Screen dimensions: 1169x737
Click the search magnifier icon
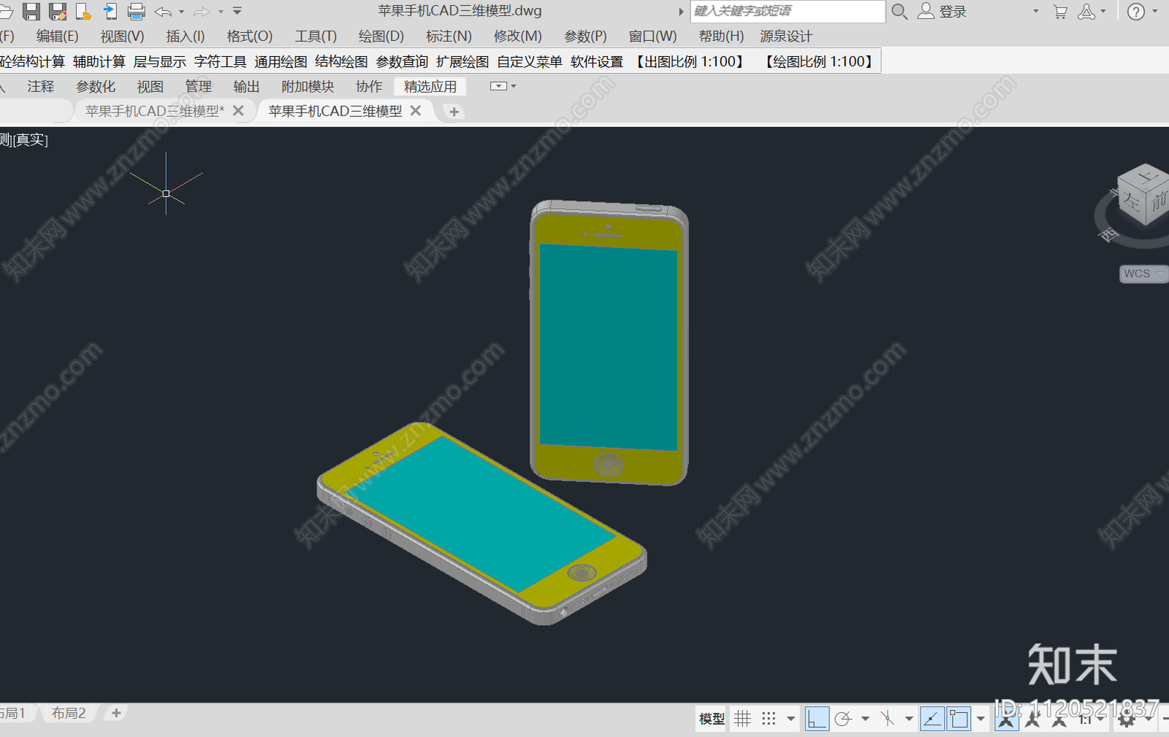[x=899, y=11]
